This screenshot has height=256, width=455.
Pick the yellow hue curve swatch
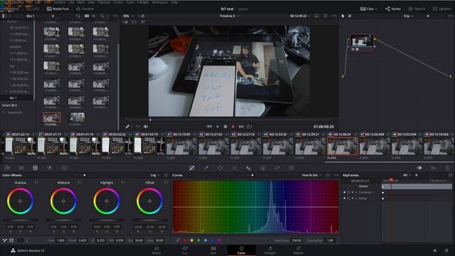[191, 240]
